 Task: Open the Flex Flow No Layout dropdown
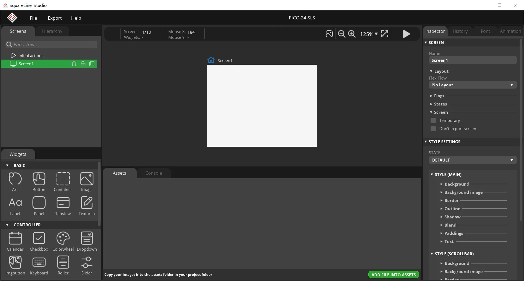coord(472,85)
